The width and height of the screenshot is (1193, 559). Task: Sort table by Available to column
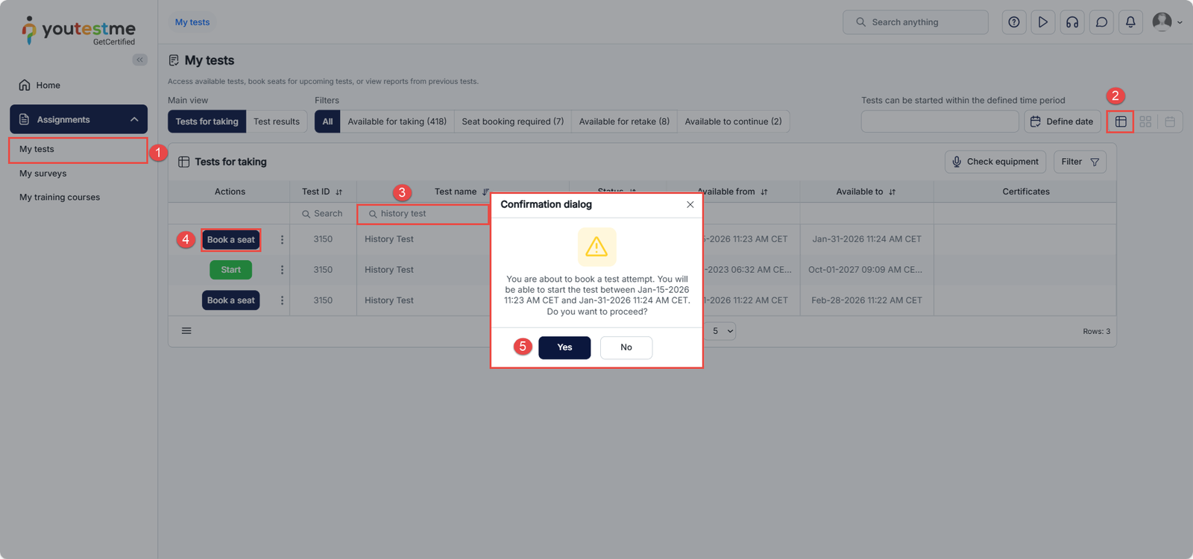(892, 192)
